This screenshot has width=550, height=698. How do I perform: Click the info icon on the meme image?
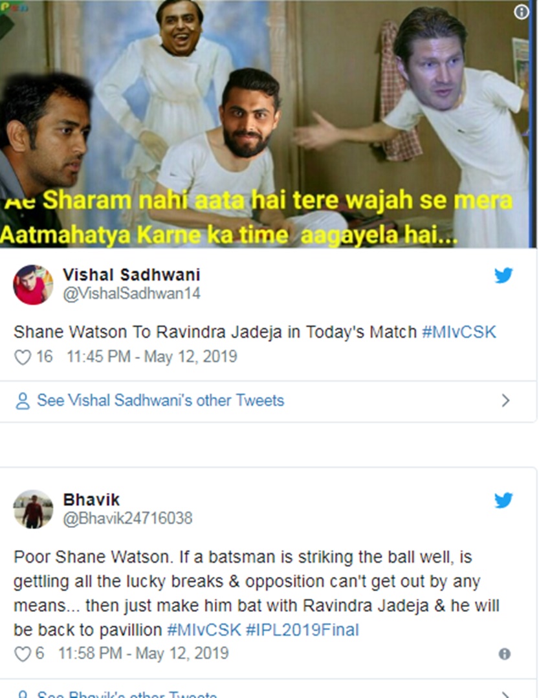(522, 12)
